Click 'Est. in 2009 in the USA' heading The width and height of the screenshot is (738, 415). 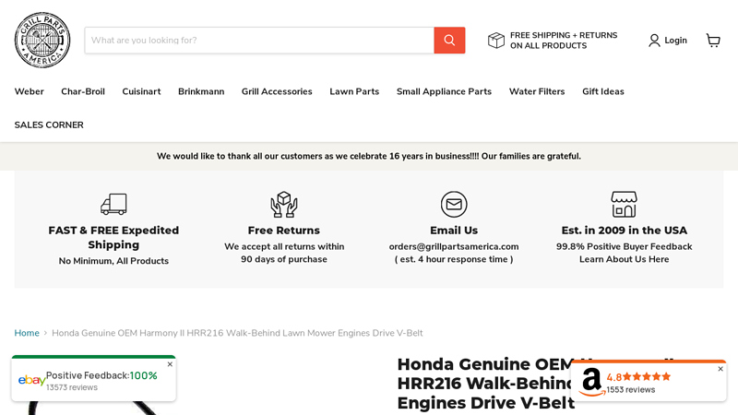[625, 231]
